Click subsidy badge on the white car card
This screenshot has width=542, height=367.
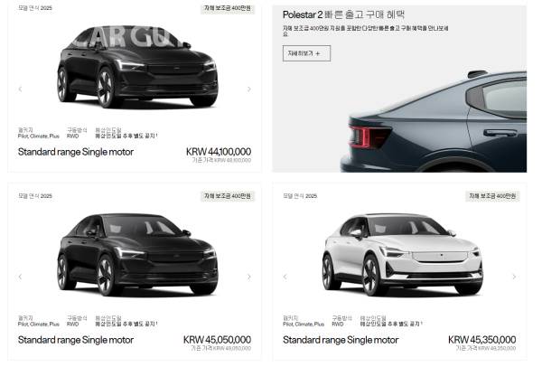[x=492, y=196]
